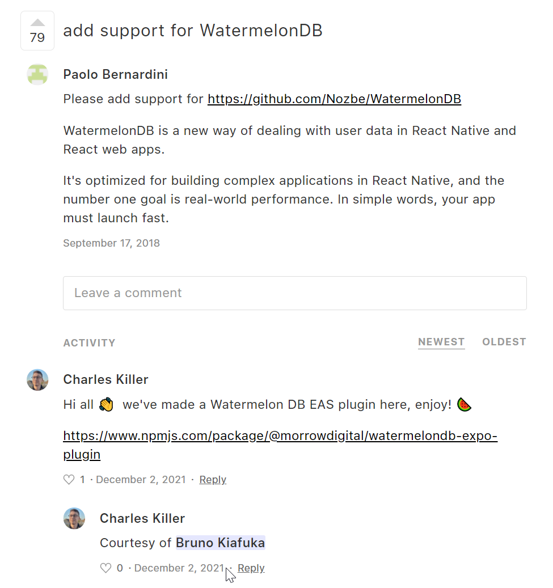Click the Bruno Kiafuka mention

point(220,543)
